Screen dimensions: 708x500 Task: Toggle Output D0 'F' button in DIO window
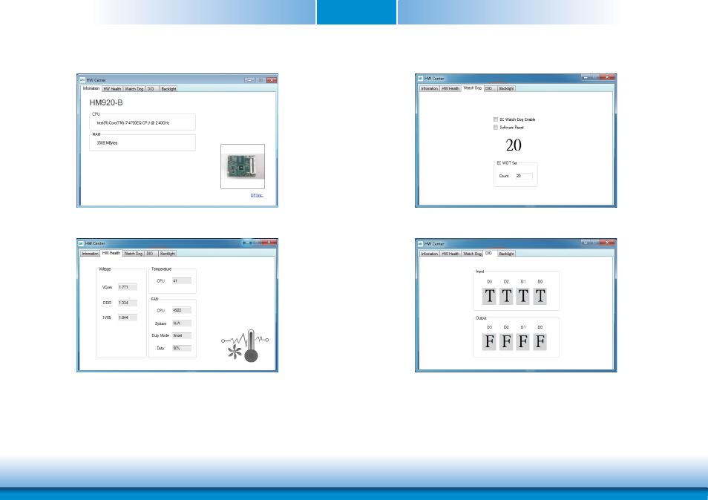pyautogui.click(x=540, y=341)
